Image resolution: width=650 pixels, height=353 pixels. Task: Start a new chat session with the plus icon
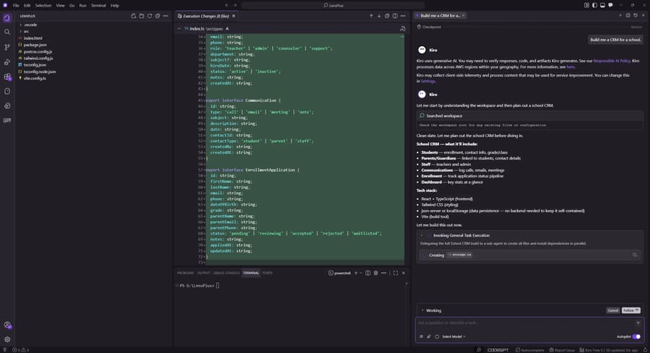pos(620,15)
